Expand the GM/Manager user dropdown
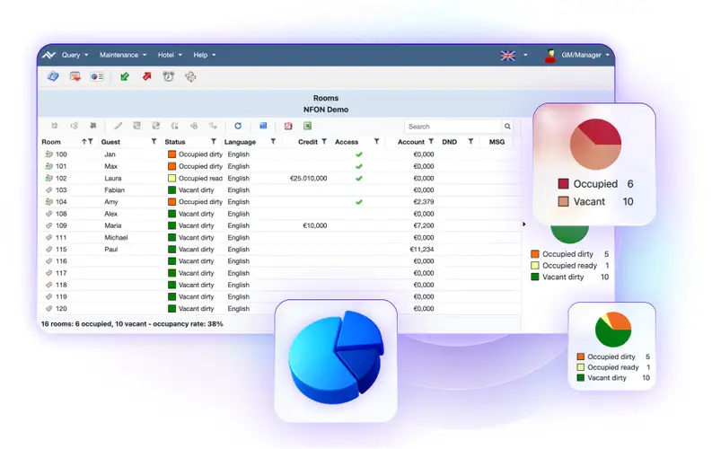This screenshot has height=449, width=712. pos(578,56)
